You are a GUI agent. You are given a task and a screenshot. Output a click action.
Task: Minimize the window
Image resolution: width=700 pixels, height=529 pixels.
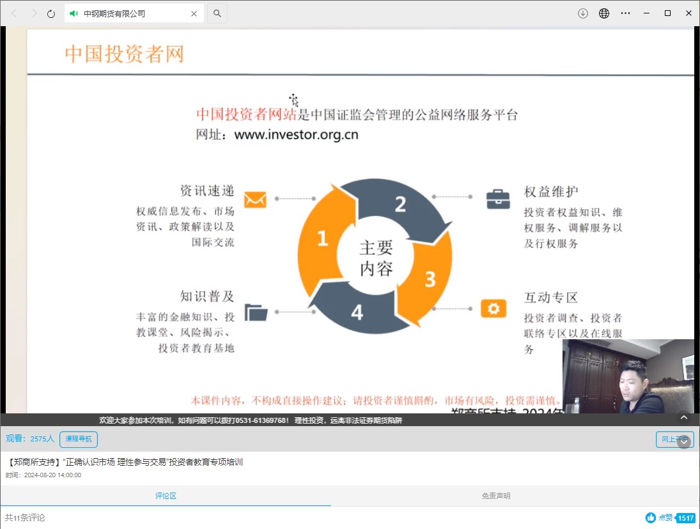646,13
